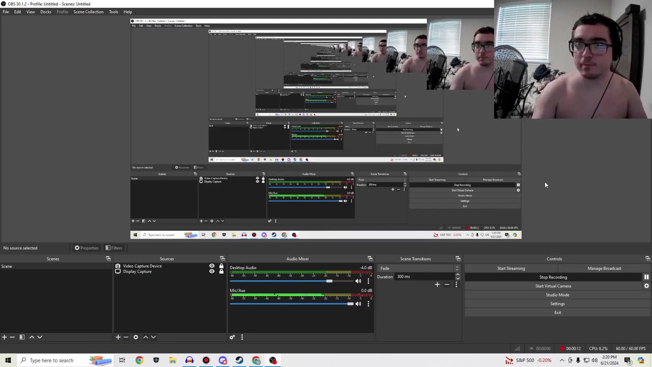Open Studio Mode button
Image resolution: width=652 pixels, height=367 pixels.
(557, 295)
